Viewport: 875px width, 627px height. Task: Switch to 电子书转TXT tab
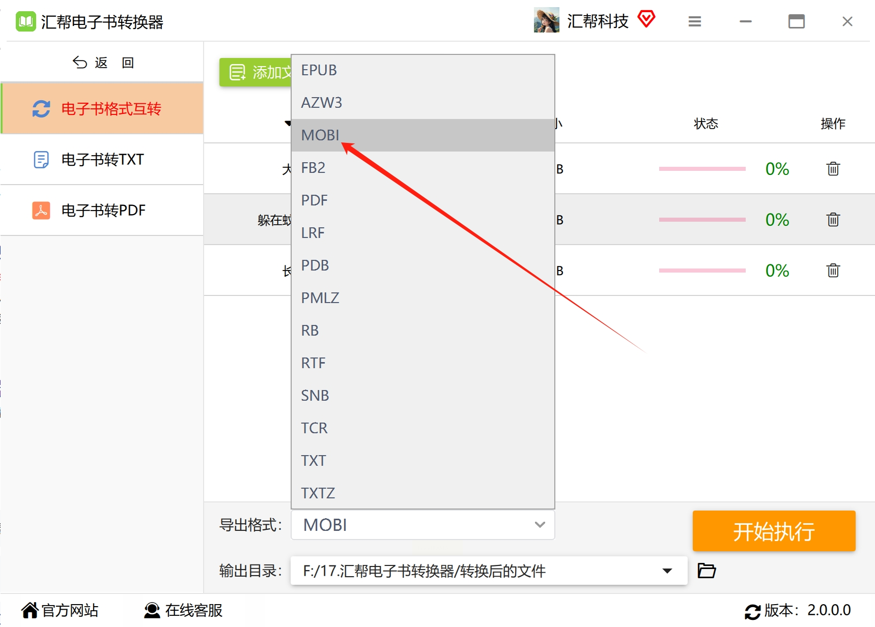102,160
